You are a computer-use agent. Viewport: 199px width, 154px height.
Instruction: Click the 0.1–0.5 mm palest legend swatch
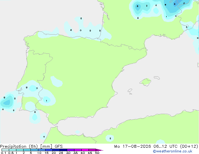5,150
